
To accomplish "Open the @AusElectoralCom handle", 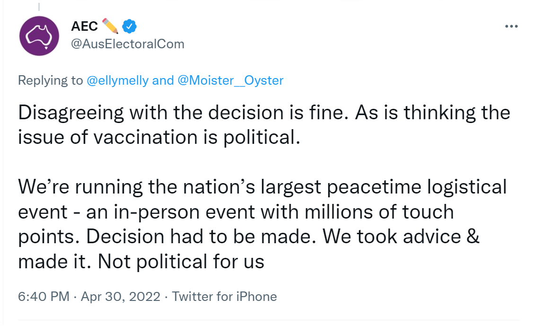I will [x=127, y=44].
